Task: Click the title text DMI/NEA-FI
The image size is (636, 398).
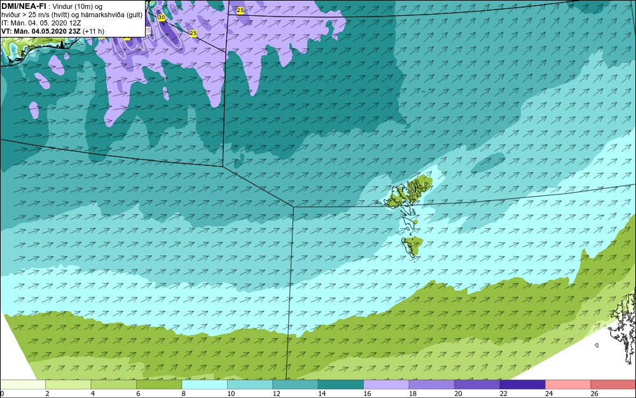Action: pos(24,6)
